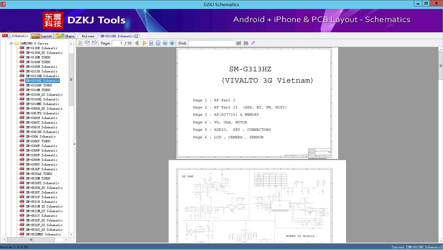Click the PDF icon beside SM-G386T TSHOO

pos(22,141)
